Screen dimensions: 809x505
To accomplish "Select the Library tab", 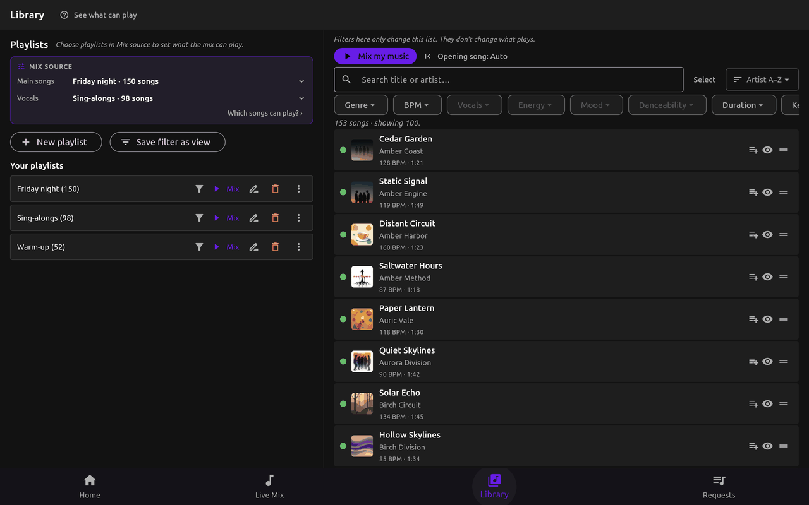I will [494, 487].
